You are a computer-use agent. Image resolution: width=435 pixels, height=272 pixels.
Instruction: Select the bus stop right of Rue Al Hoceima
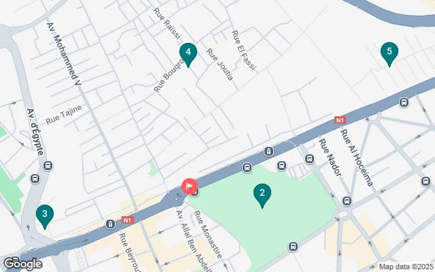tap(425, 182)
